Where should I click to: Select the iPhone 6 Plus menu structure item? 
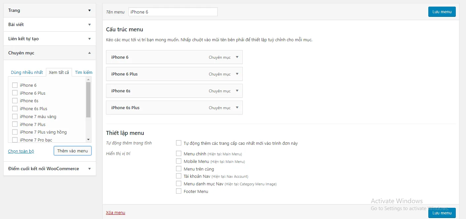tap(174, 74)
